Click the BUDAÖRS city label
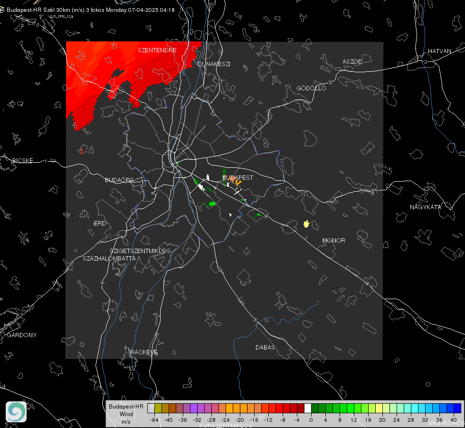The image size is (465, 428). [120, 180]
